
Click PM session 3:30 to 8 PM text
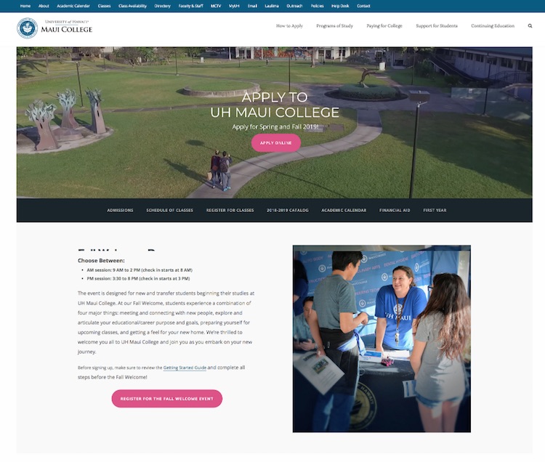click(x=138, y=279)
